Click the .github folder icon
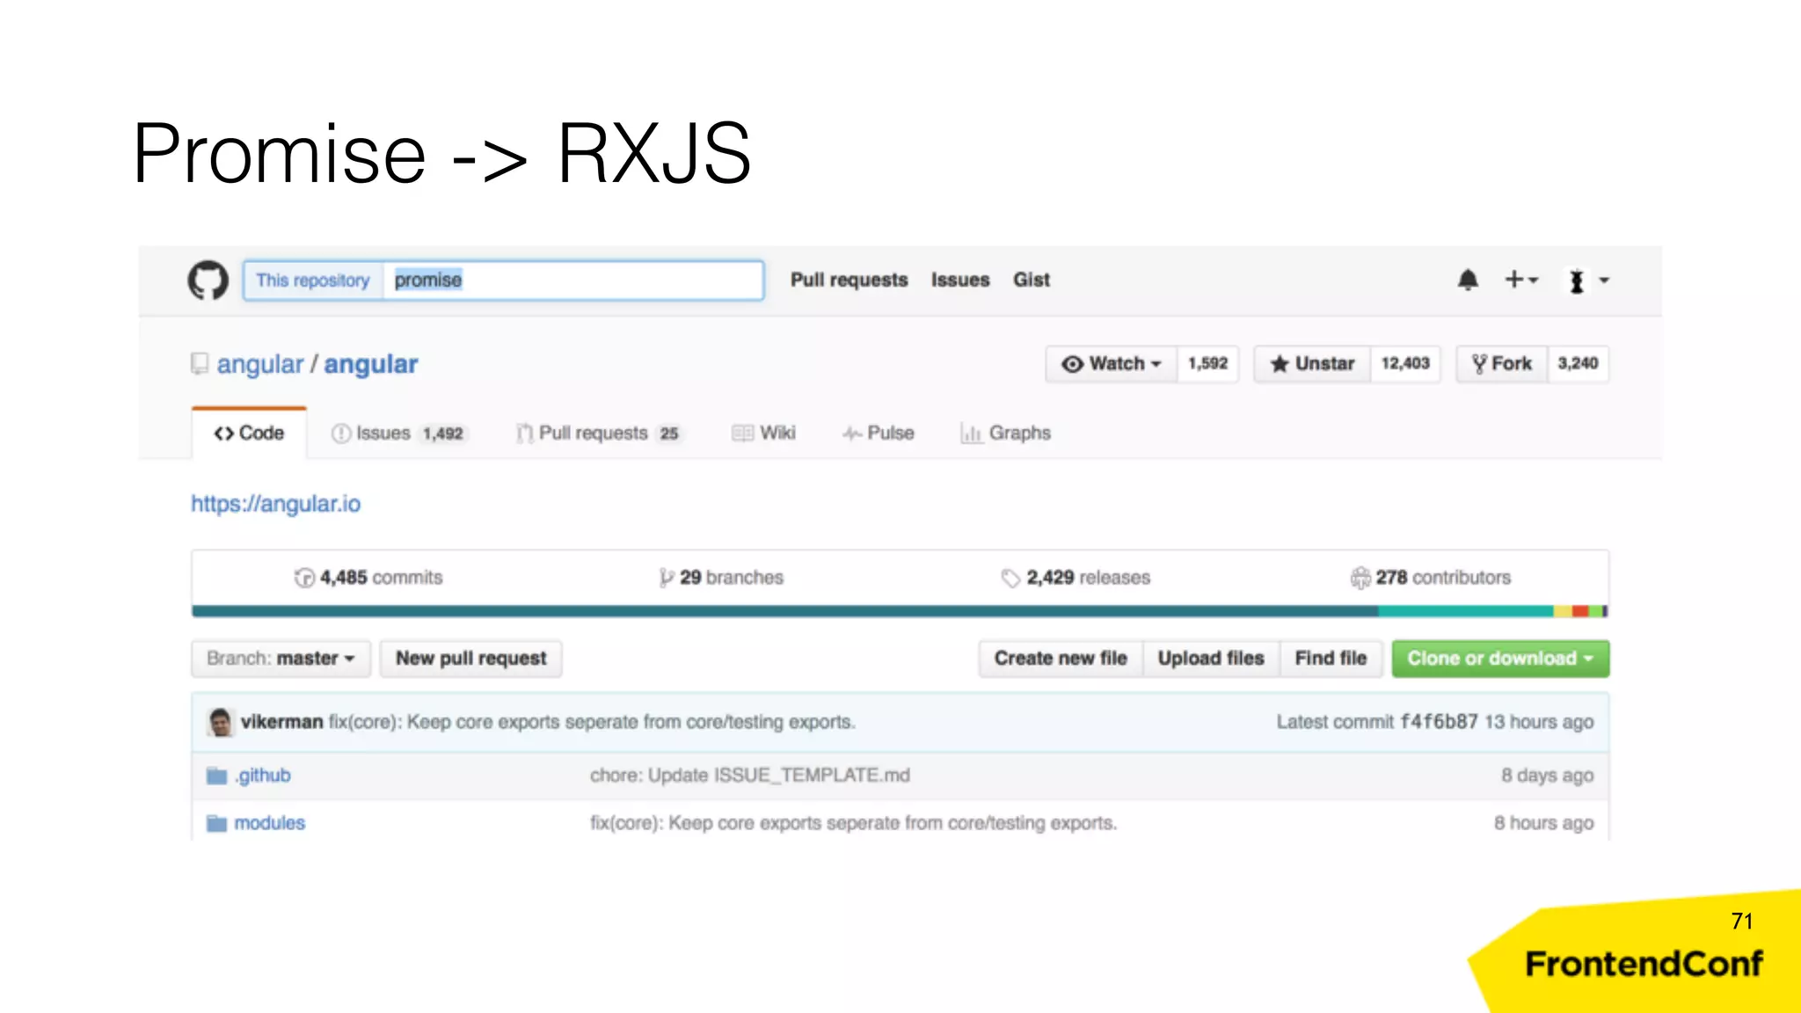Viewport: 1801px width, 1013px height. (x=216, y=776)
